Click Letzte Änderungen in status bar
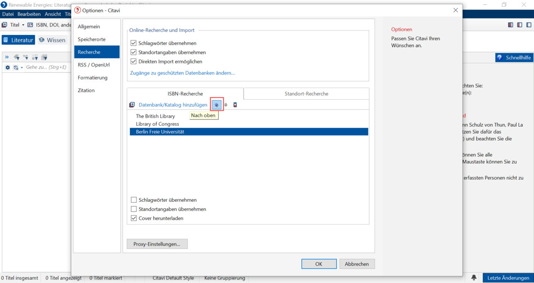 click(x=508, y=278)
